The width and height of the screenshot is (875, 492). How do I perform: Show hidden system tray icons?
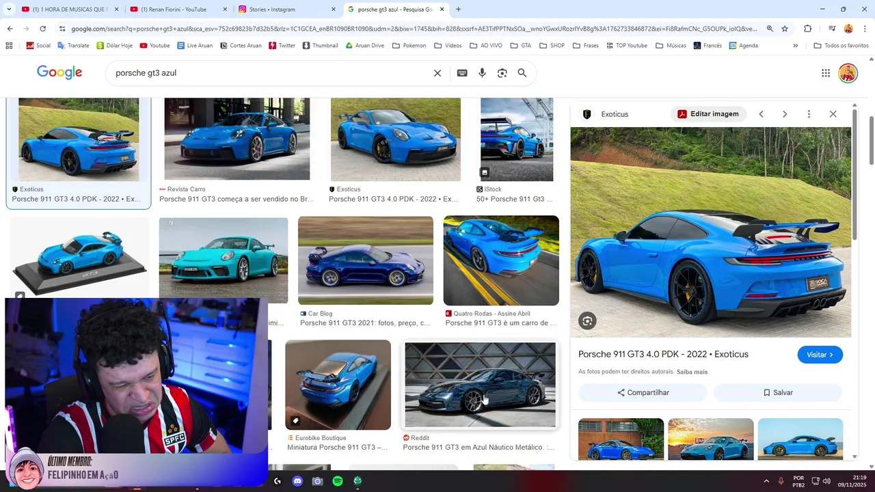[766, 481]
